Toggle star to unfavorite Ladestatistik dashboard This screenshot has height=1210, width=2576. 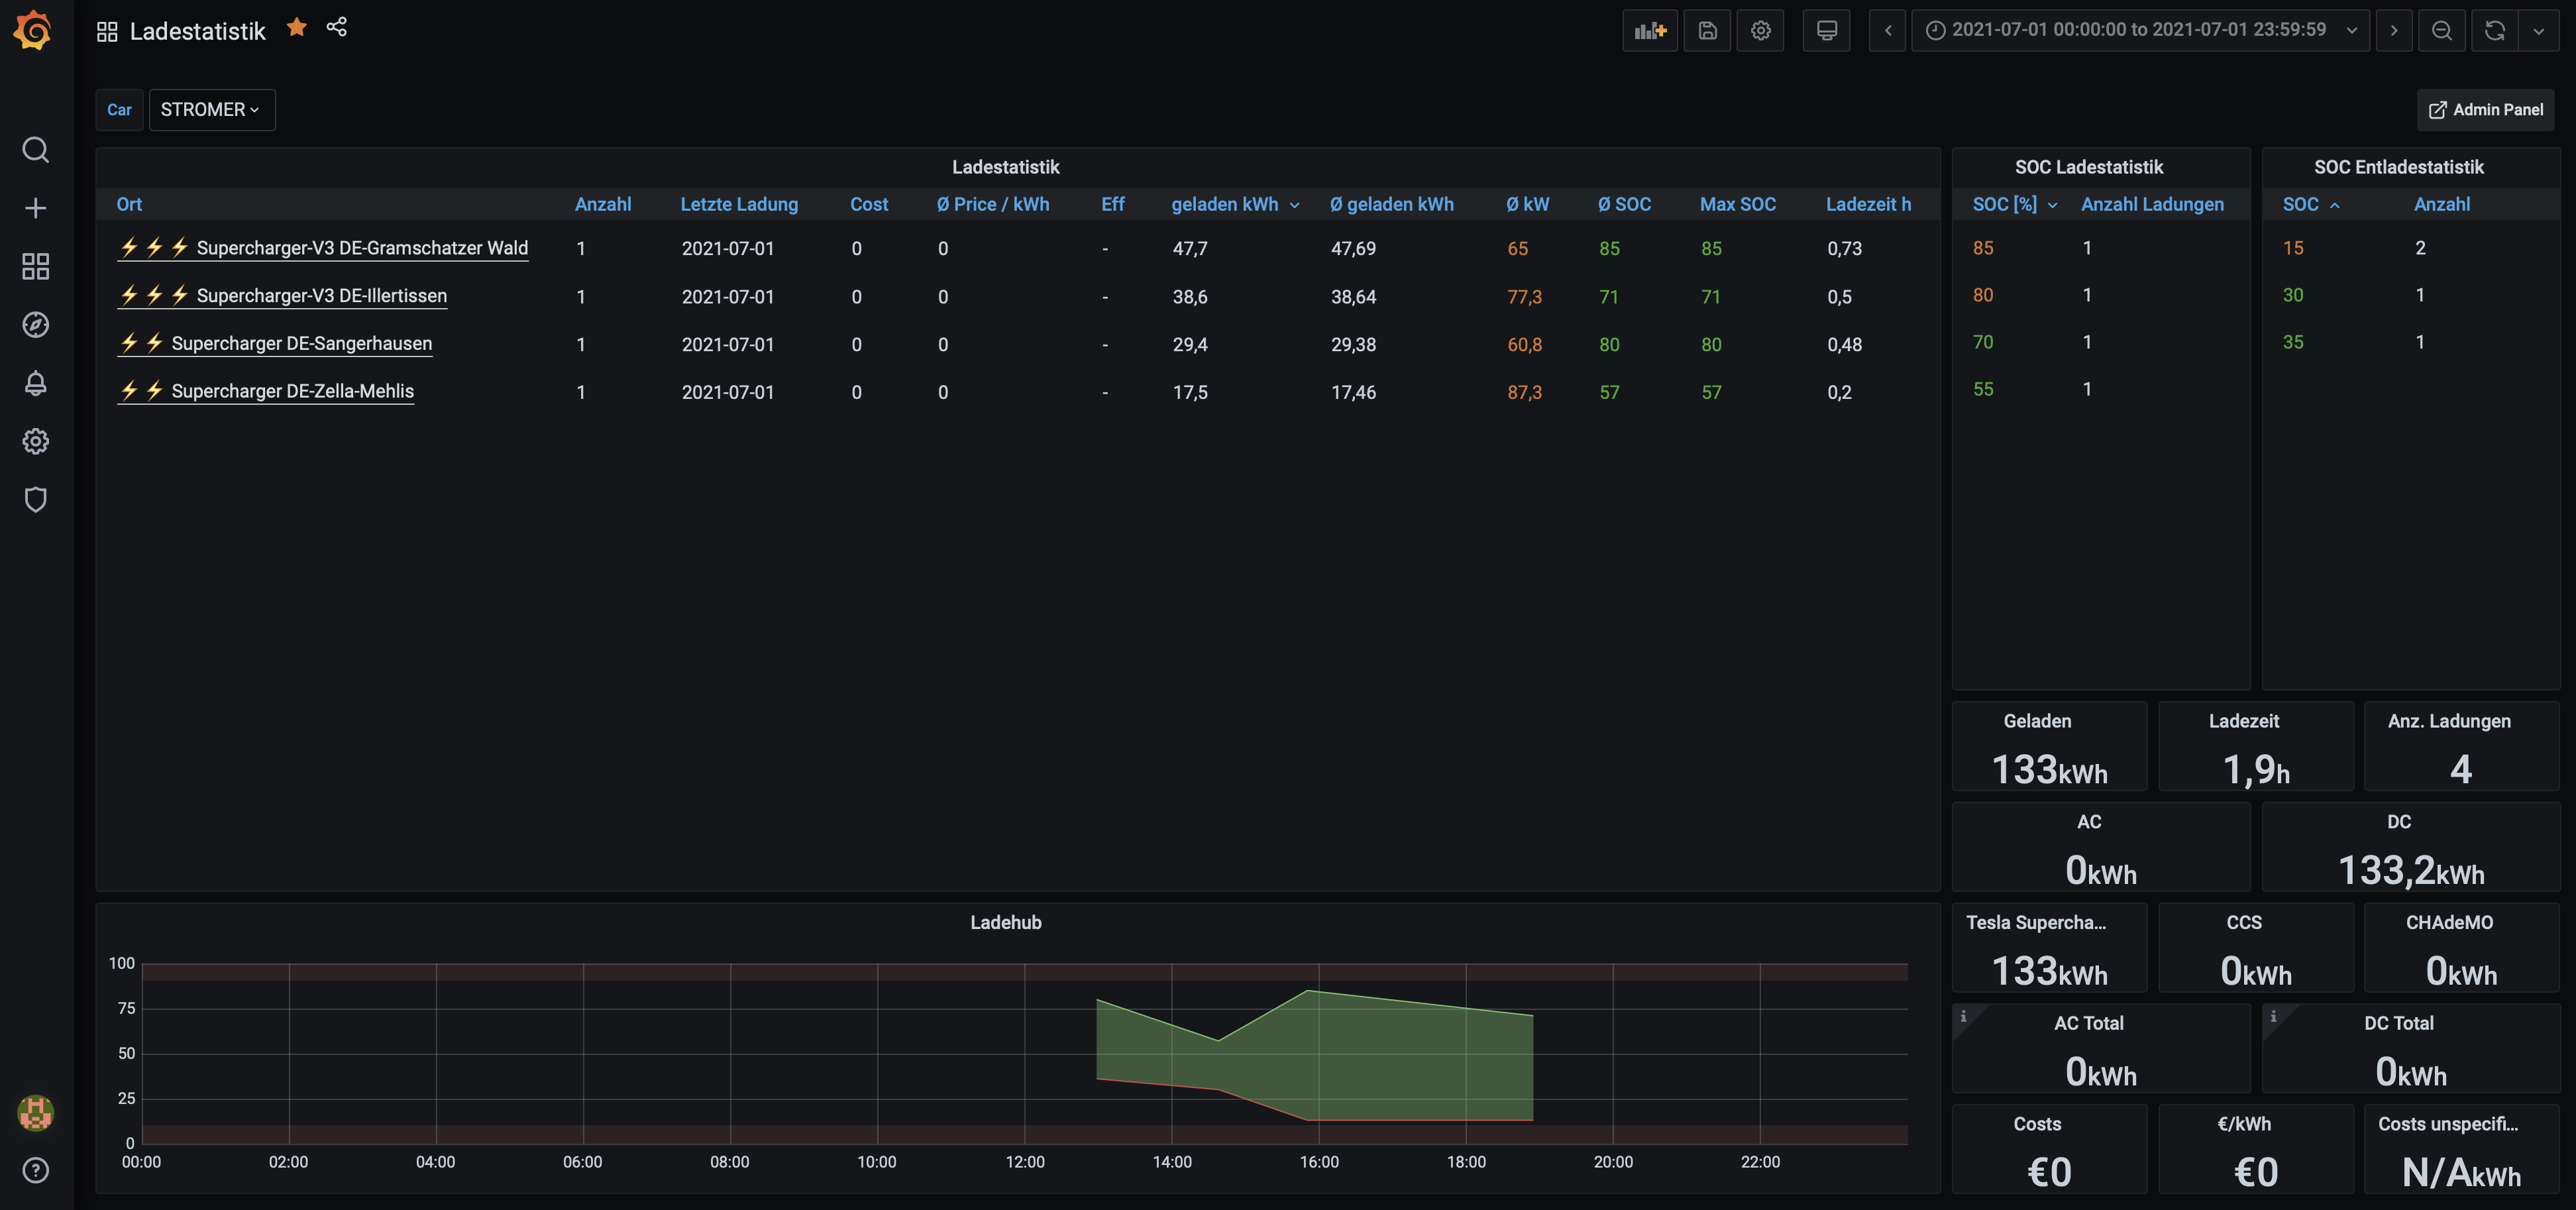[296, 28]
